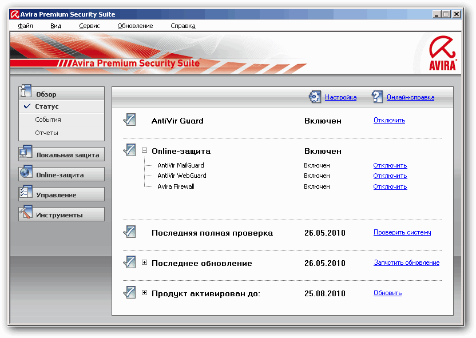Click the Онлайн-справка help icon
This screenshot has height=338, width=476.
coord(377,97)
